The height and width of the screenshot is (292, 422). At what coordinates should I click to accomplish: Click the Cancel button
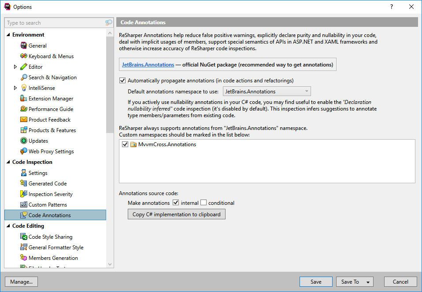400,282
